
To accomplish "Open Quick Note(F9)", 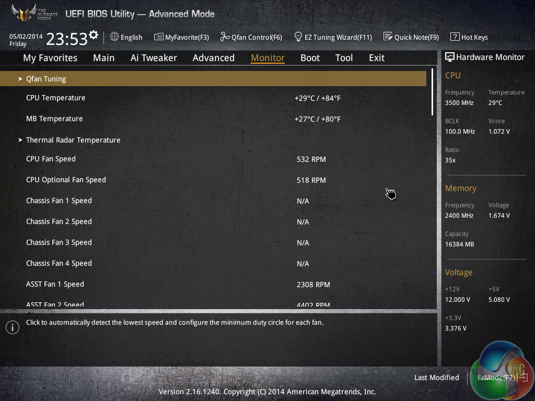I will point(411,37).
